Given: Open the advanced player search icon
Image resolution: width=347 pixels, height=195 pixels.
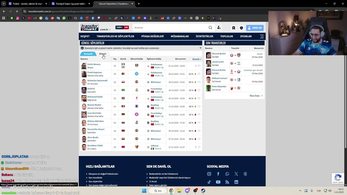Looking at the screenshot, I should [219, 28].
